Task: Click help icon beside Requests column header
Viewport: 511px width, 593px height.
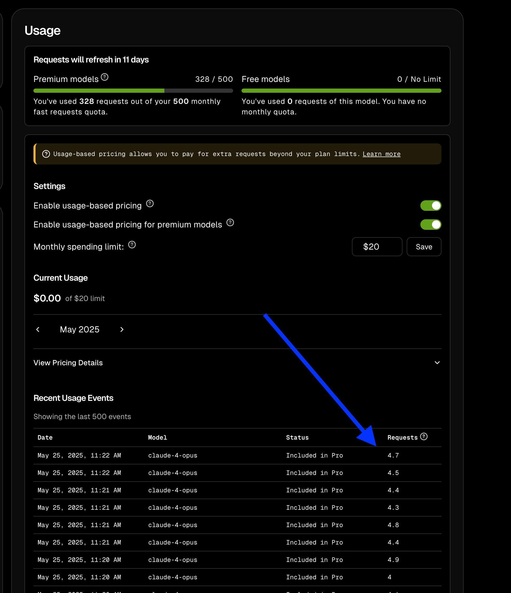Action: tap(424, 436)
